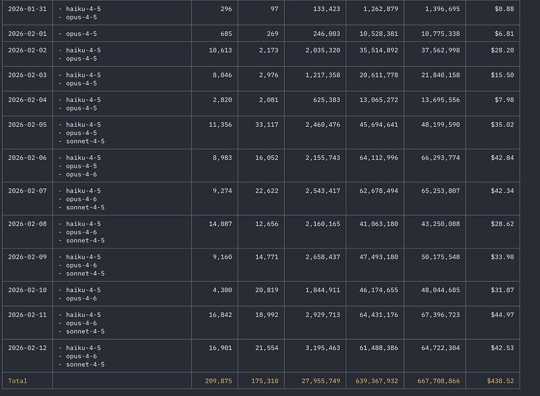
Task: Click opus-4-5 in the 2026-02-01 row
Action: point(81,33)
